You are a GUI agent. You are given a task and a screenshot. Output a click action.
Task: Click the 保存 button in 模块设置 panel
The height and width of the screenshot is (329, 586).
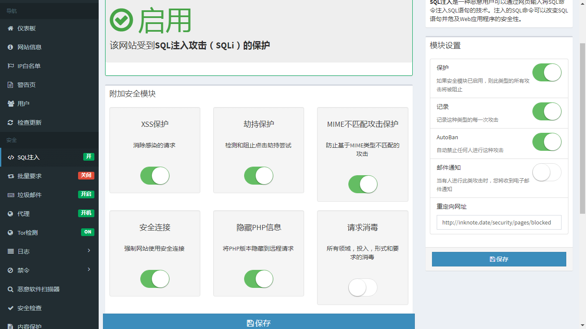(x=499, y=259)
